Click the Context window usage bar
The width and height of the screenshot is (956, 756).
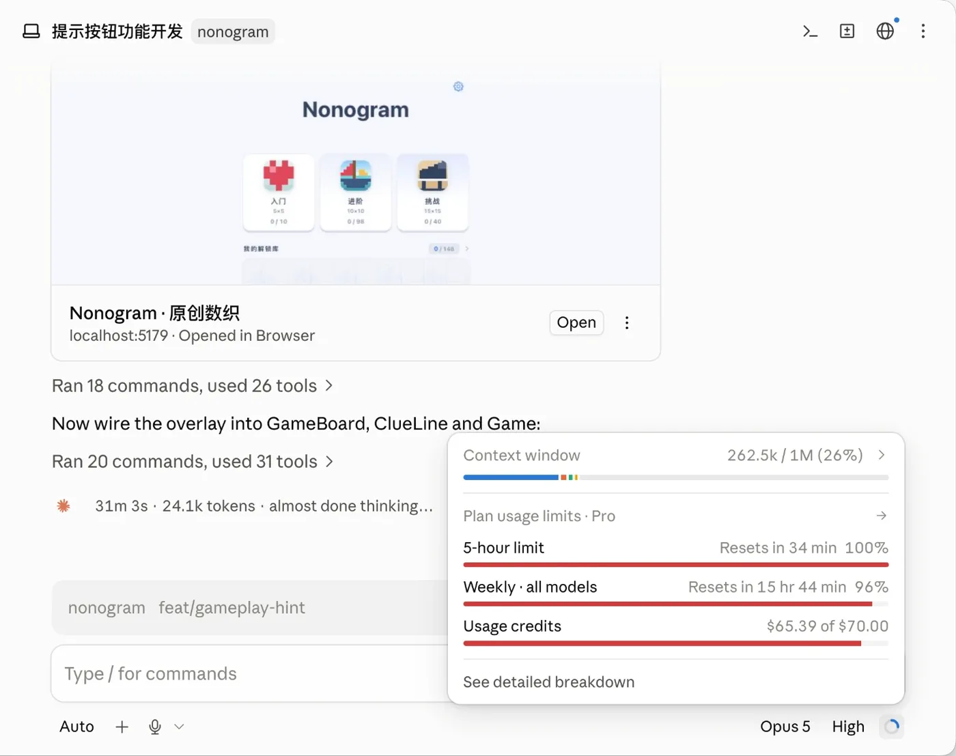(x=676, y=477)
